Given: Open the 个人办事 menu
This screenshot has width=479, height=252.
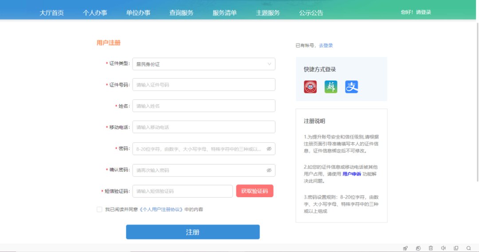Looking at the screenshot, I should pos(95,13).
